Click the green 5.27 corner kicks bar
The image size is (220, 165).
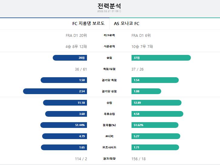click(x=156, y=136)
